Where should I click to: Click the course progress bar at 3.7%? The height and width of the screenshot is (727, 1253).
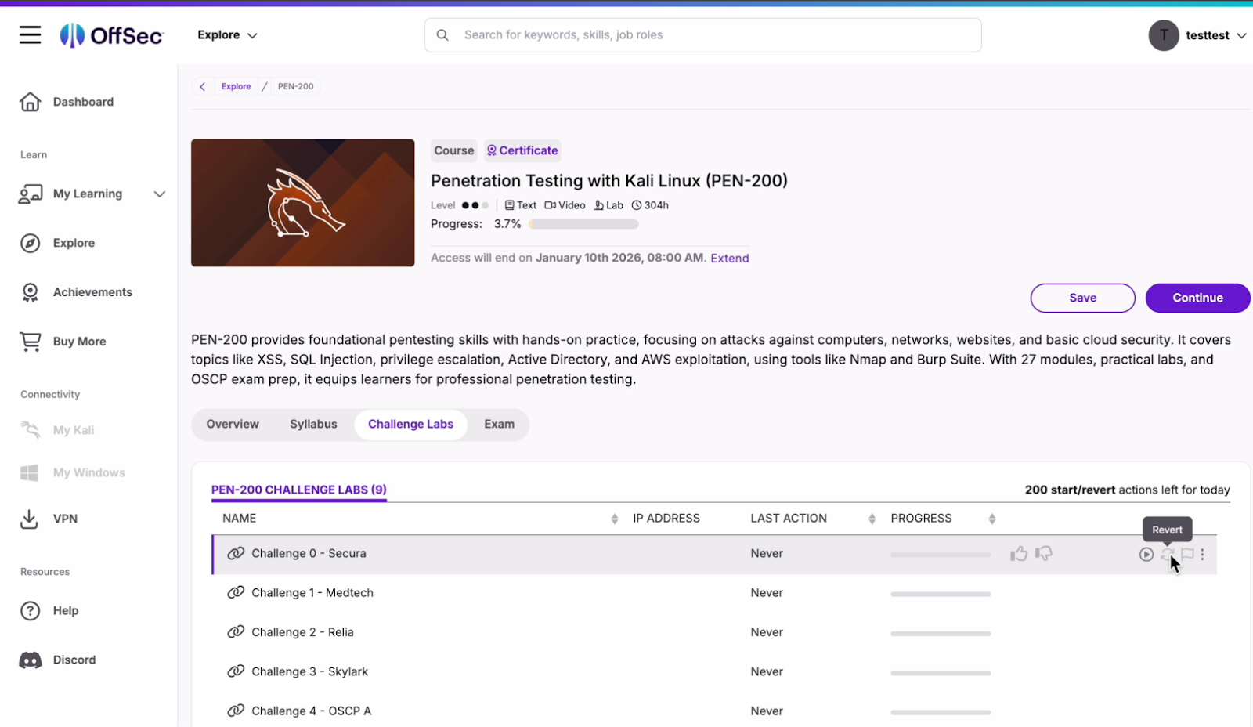point(583,224)
